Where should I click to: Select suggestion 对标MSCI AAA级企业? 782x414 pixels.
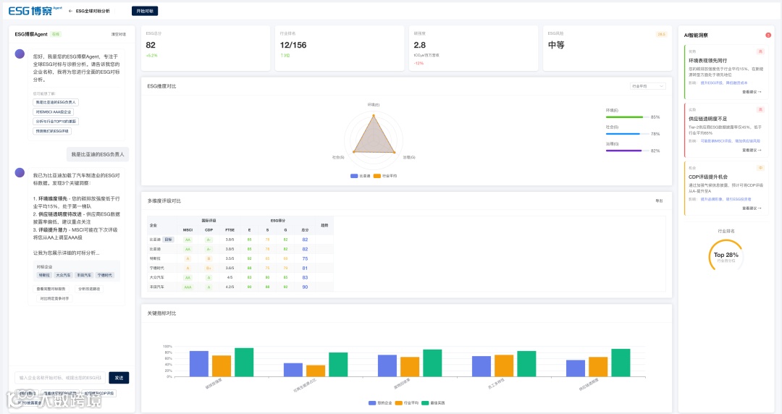(x=54, y=111)
